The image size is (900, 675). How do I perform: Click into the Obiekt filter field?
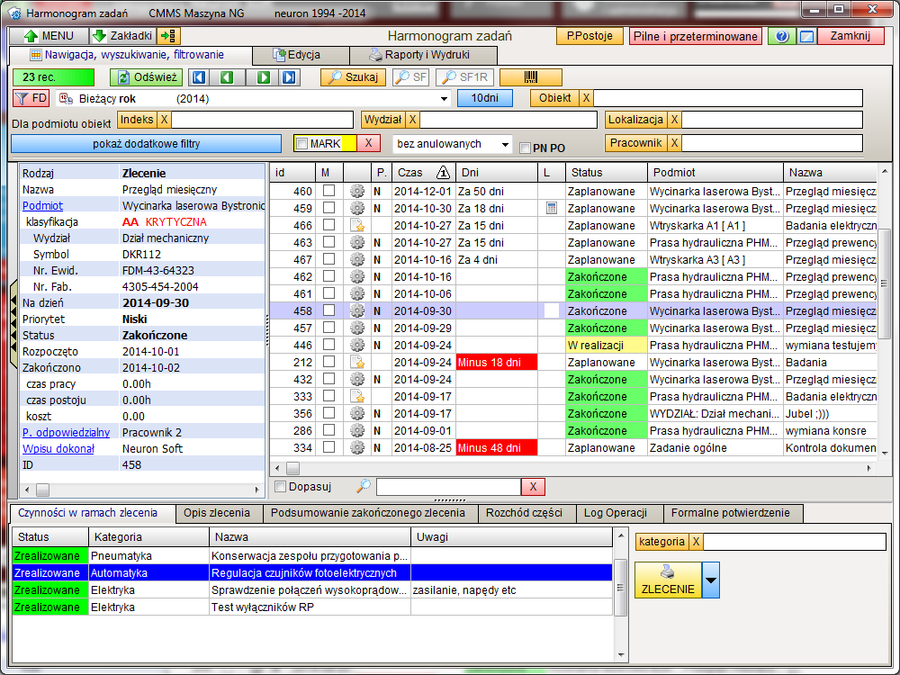coord(728,98)
